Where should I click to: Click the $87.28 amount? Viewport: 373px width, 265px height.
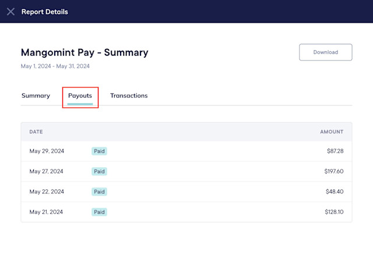click(x=335, y=151)
